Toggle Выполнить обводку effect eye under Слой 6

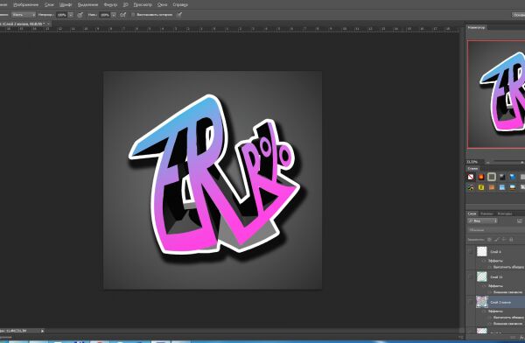[x=489, y=267]
